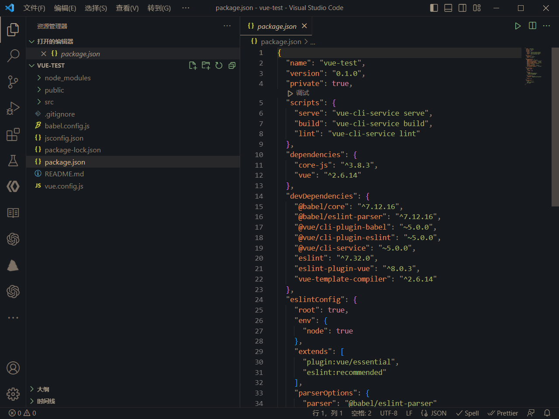559x419 pixels.
Task: Open the Testing flask view
Action: (13, 161)
